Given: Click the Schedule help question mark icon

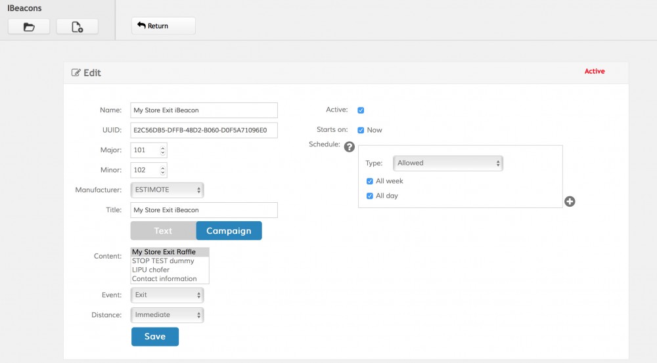Looking at the screenshot, I should [x=350, y=147].
